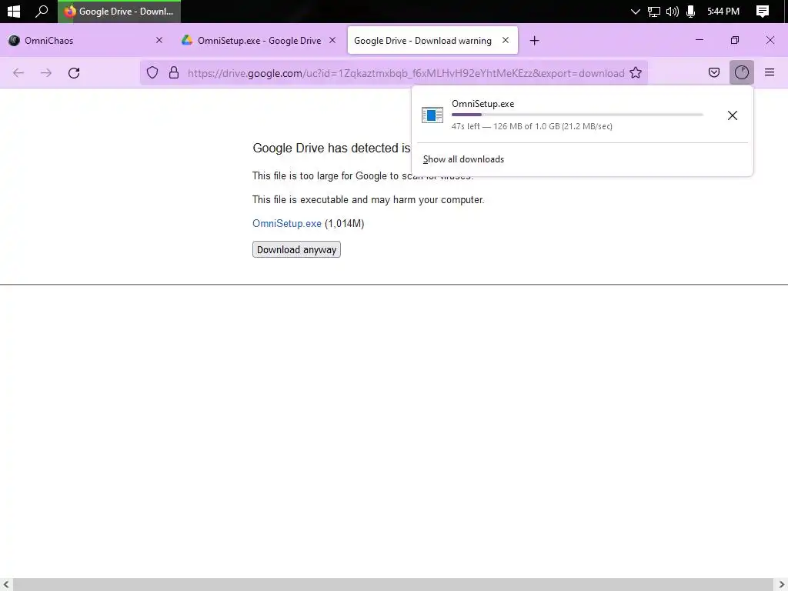The height and width of the screenshot is (591, 788).
Task: Select Firefox taskbar button Google Drive
Action: click(x=119, y=12)
